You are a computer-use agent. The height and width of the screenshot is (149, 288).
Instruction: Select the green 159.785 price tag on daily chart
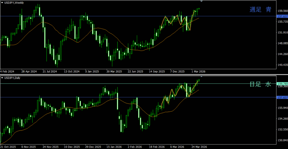pyautogui.click(x=282, y=83)
